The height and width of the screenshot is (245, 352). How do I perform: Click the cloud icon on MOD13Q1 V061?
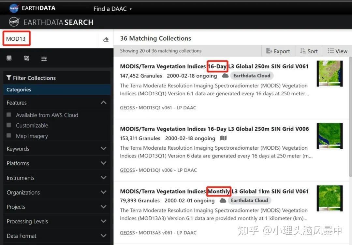[x=225, y=76]
